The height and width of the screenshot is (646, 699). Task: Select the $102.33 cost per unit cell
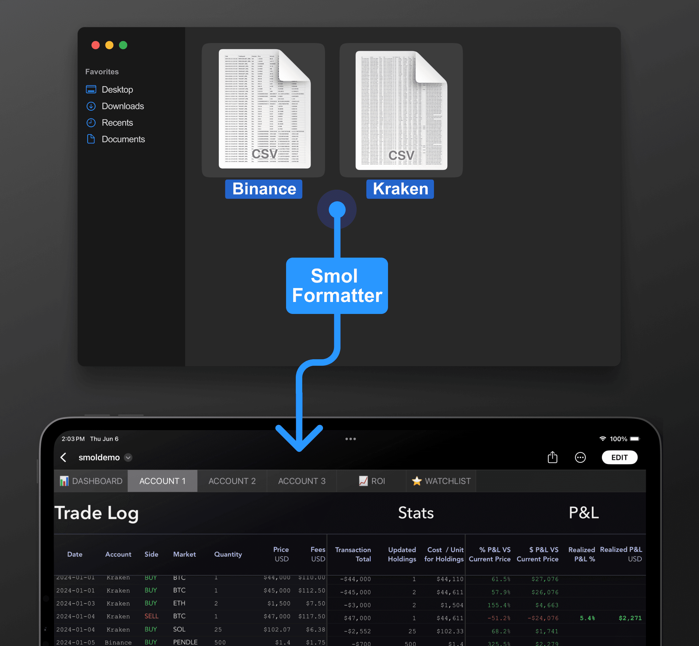(x=450, y=631)
